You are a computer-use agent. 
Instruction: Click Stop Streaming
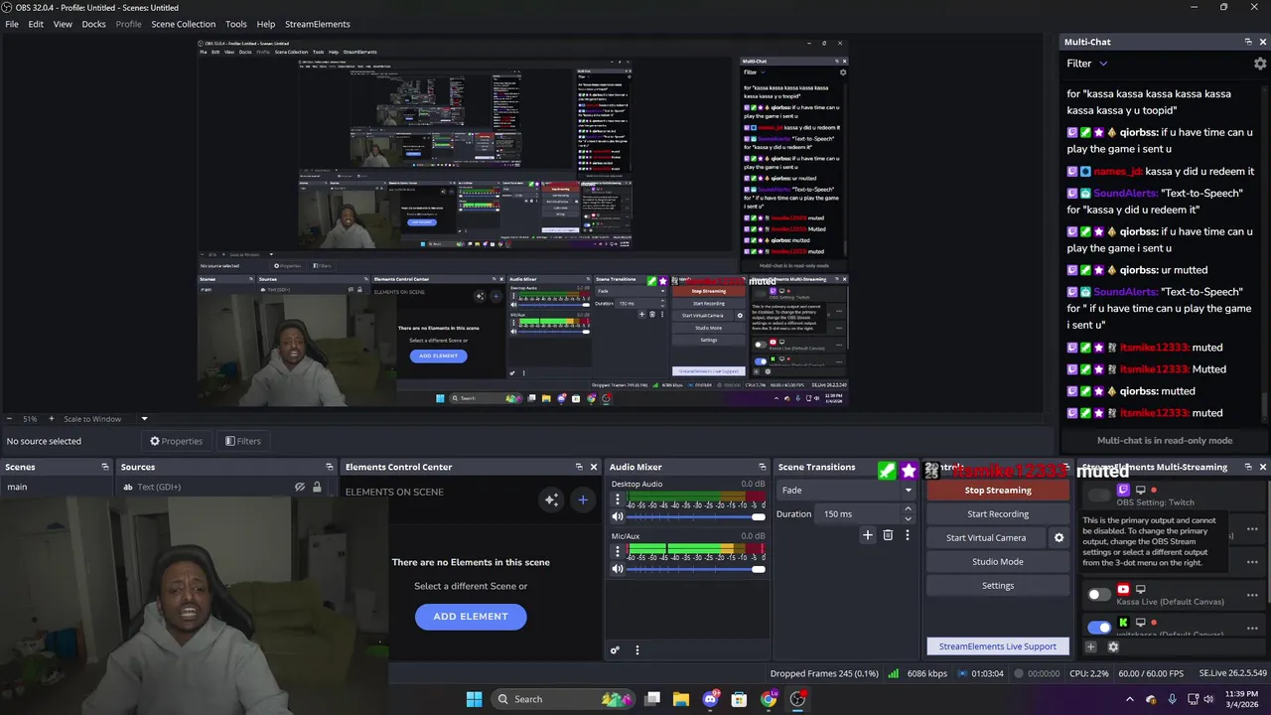(998, 490)
